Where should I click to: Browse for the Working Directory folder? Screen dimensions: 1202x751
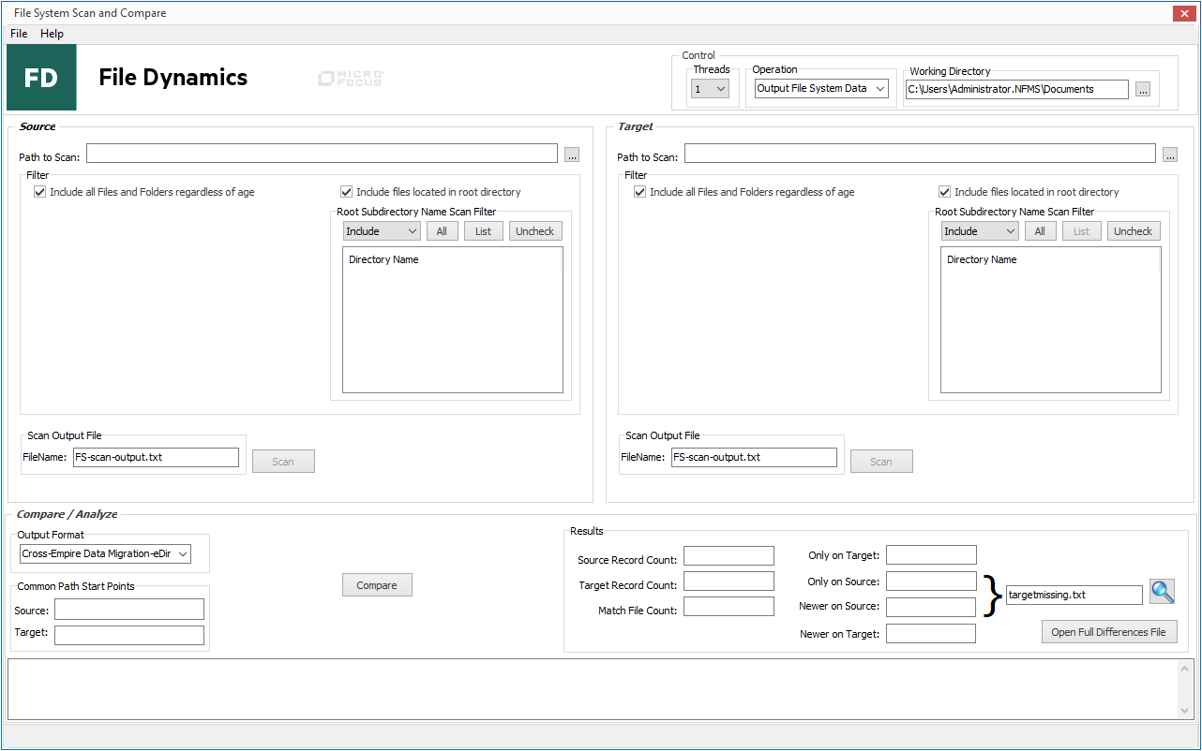[x=1142, y=90]
